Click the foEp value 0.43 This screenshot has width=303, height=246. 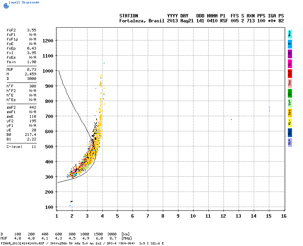31,48
